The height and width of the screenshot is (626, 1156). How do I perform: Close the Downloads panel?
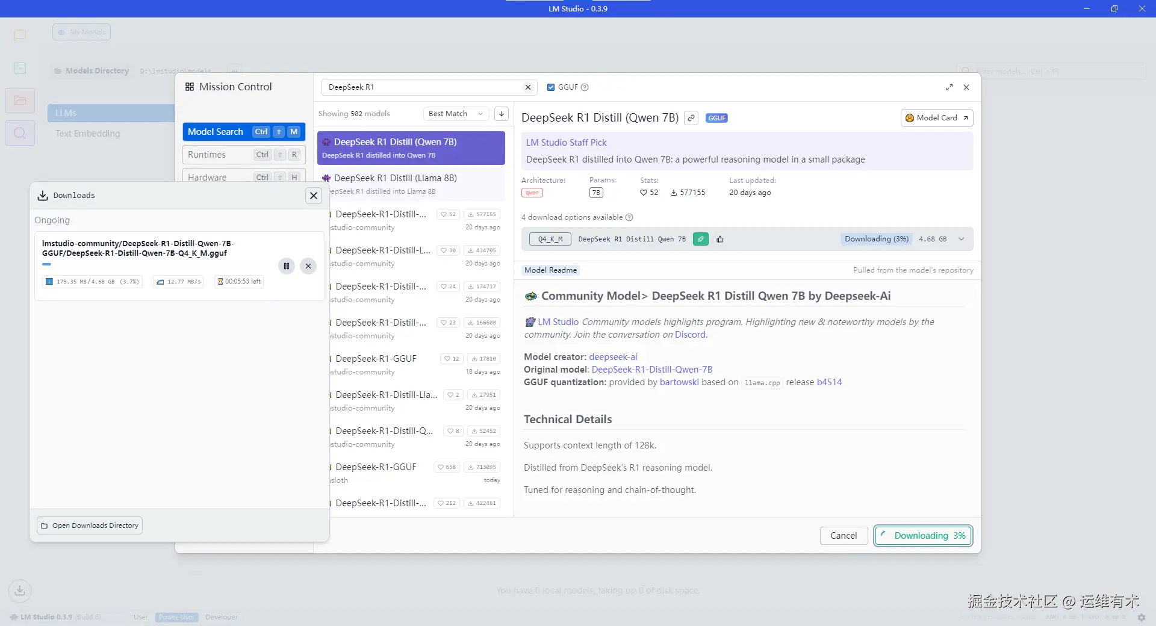[x=314, y=196]
